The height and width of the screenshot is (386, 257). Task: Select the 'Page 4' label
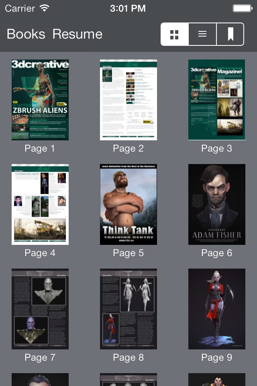(x=40, y=253)
